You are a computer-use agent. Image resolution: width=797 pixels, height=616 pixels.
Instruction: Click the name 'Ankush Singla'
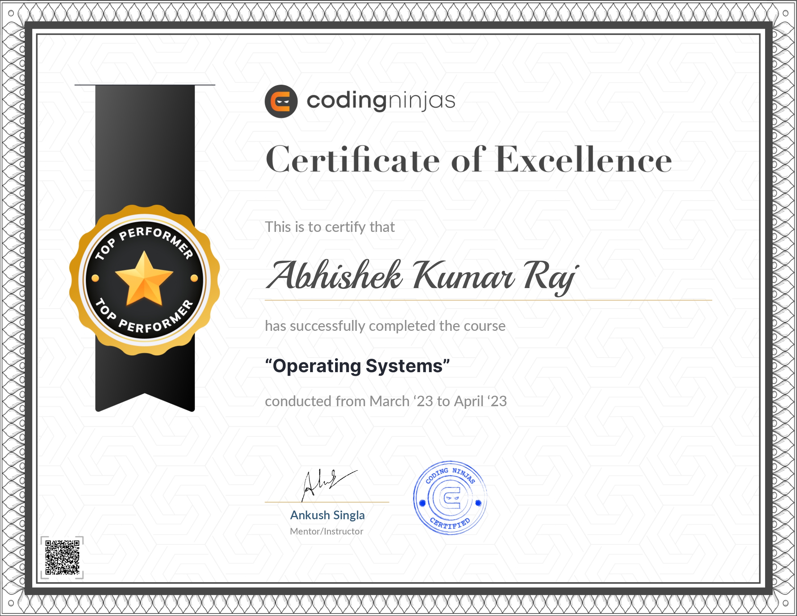[327, 515]
